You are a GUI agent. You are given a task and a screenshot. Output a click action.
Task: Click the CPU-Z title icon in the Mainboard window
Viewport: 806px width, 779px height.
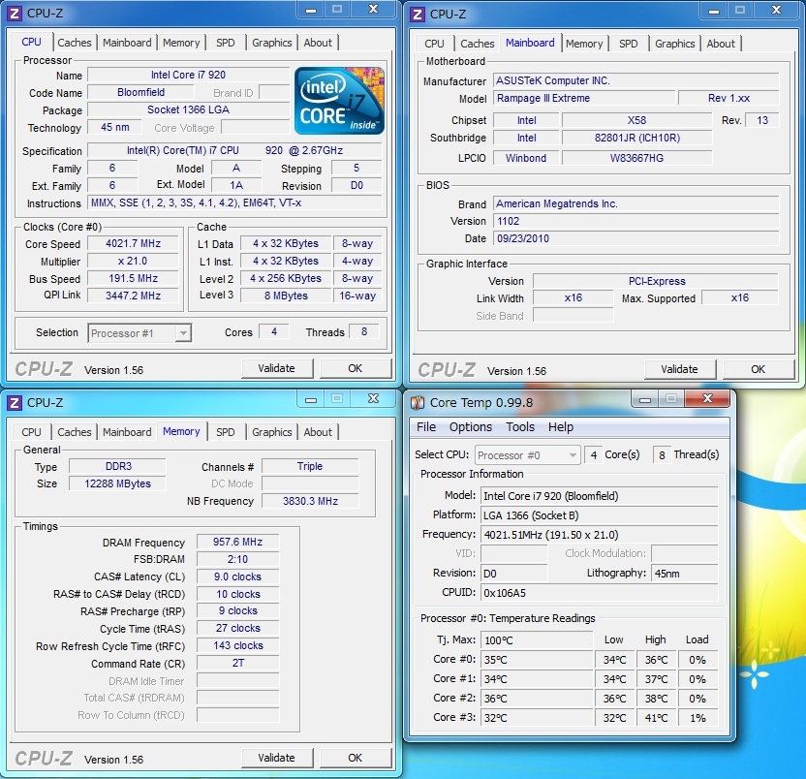coord(418,14)
